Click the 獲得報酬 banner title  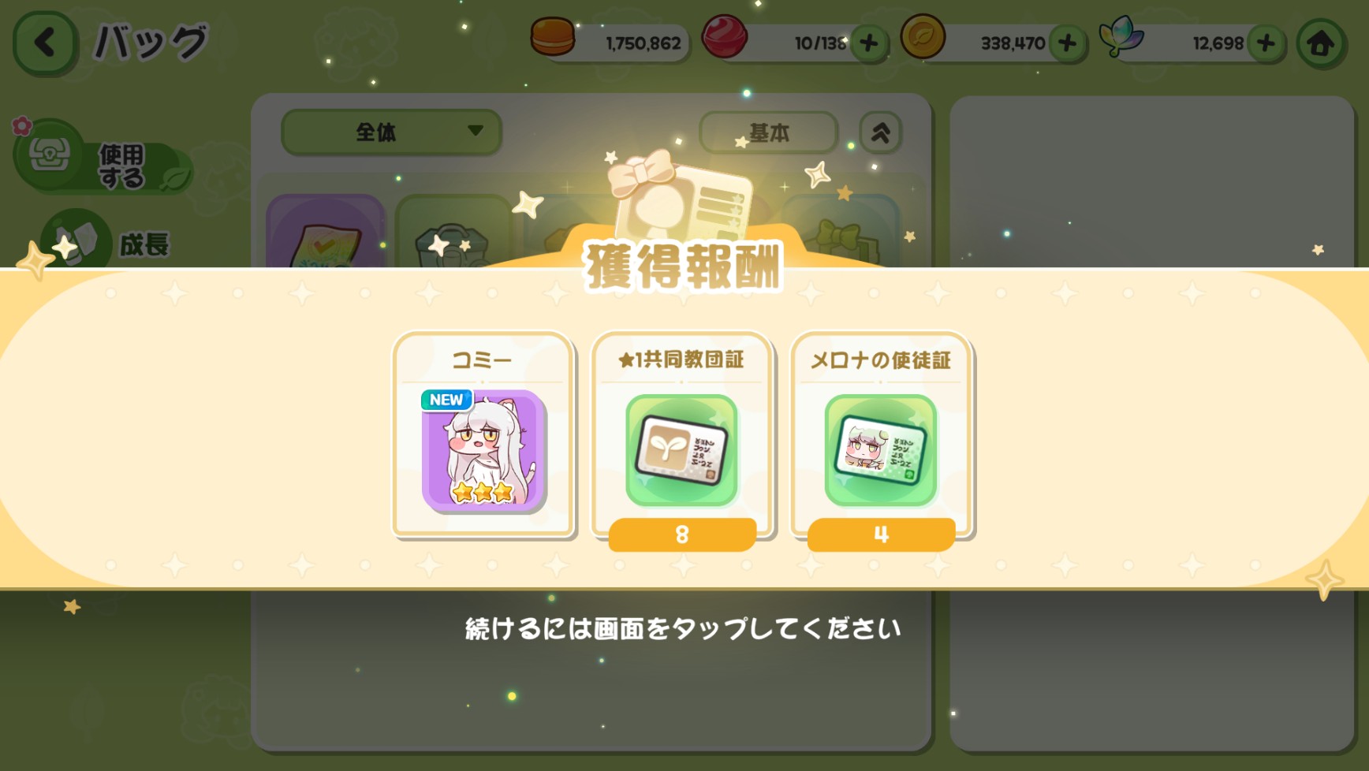pos(683,266)
